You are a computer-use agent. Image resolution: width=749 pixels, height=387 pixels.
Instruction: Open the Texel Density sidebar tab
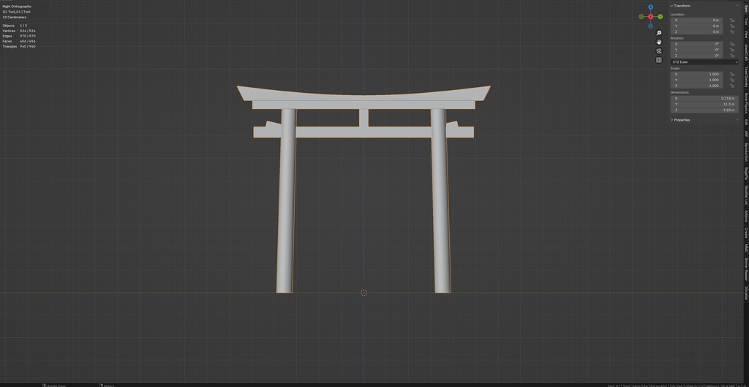coord(746,76)
